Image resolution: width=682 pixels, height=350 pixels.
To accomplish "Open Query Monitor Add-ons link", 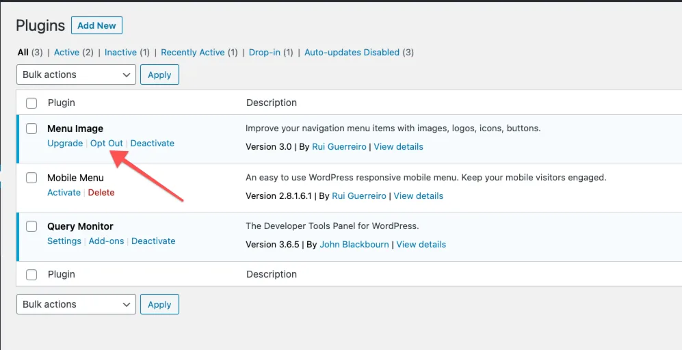I will (x=107, y=241).
